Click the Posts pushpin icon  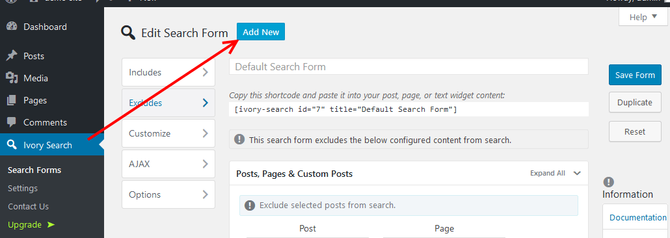pos(12,55)
